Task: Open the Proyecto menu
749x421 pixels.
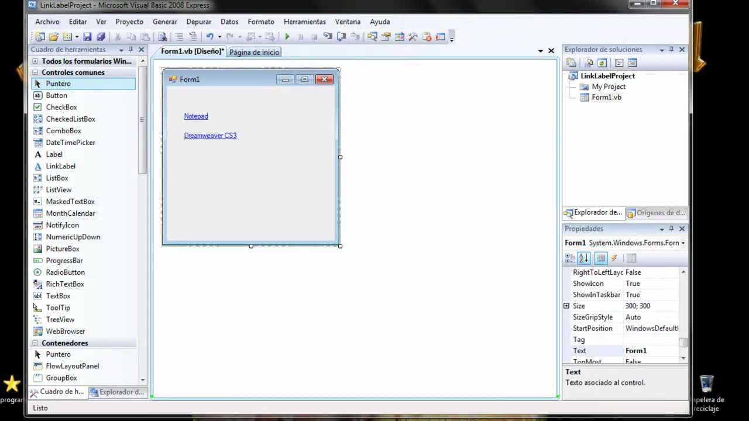Action: pyautogui.click(x=129, y=22)
